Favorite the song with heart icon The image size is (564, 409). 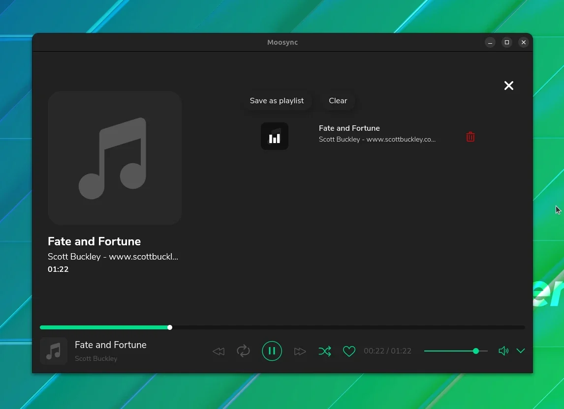tap(349, 351)
